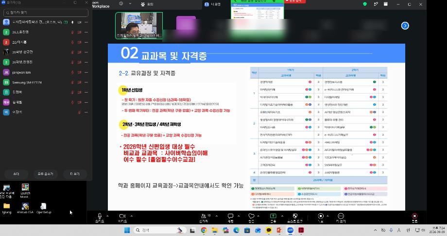Select participant Samsung SM-F711N
Viewport: 447px width, 236px height.
[x=27, y=82]
